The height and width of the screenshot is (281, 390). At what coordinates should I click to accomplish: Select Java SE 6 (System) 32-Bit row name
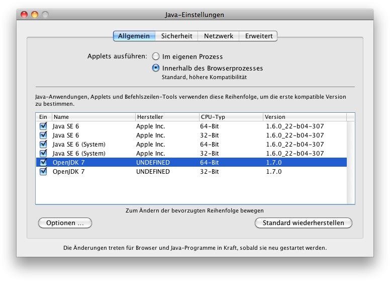pyautogui.click(x=79, y=154)
